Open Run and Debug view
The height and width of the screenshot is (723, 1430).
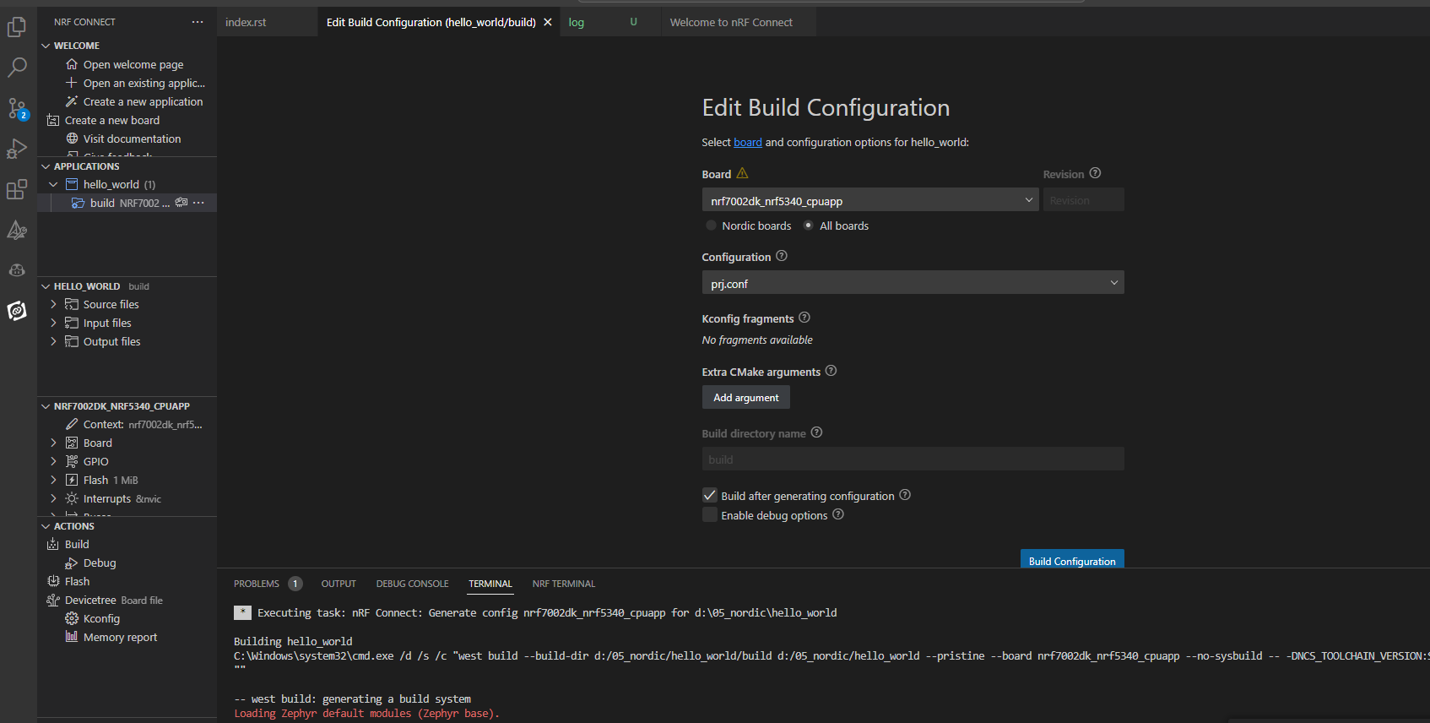(x=17, y=149)
